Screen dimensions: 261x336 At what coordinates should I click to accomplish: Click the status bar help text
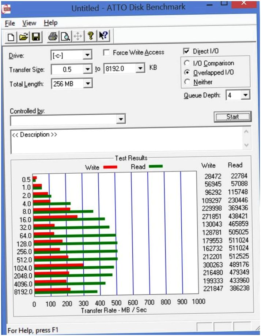pos(33,330)
